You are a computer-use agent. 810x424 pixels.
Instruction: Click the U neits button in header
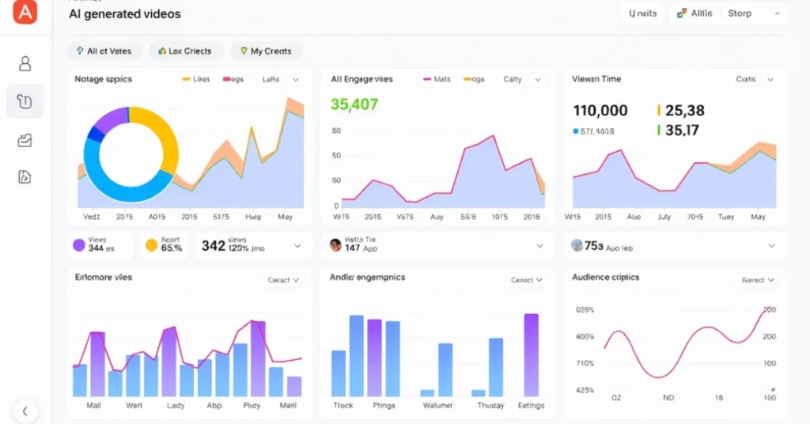642,13
